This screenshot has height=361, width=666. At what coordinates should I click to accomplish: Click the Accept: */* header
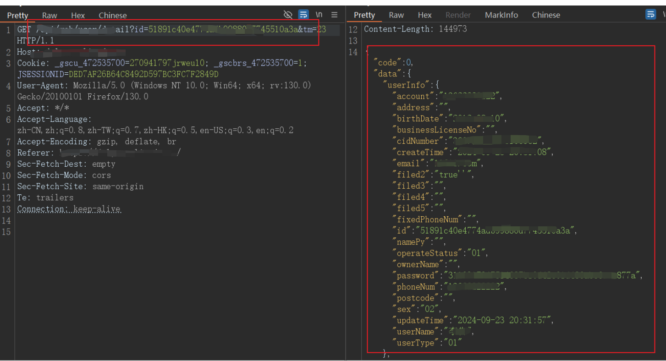pos(43,108)
